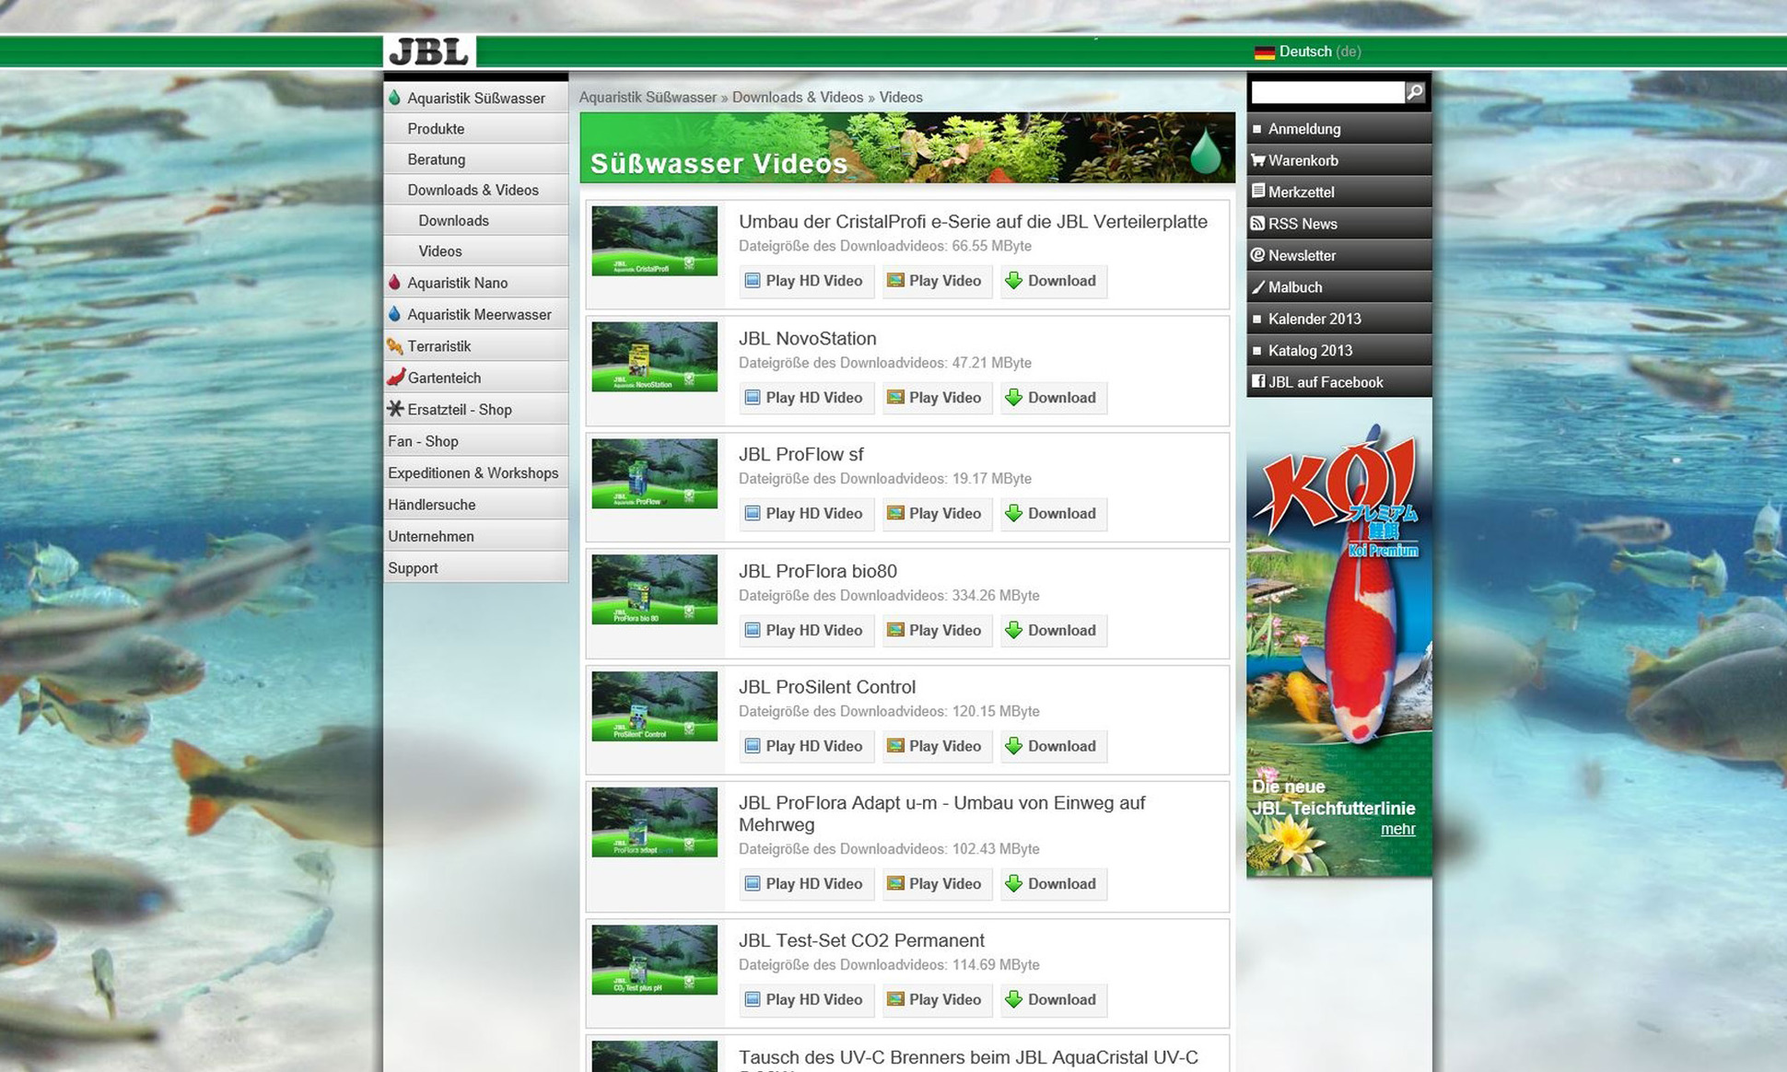Viewport: 1787px width, 1072px height.
Task: Click the gecko icon beside Terraristik
Action: [x=395, y=346]
